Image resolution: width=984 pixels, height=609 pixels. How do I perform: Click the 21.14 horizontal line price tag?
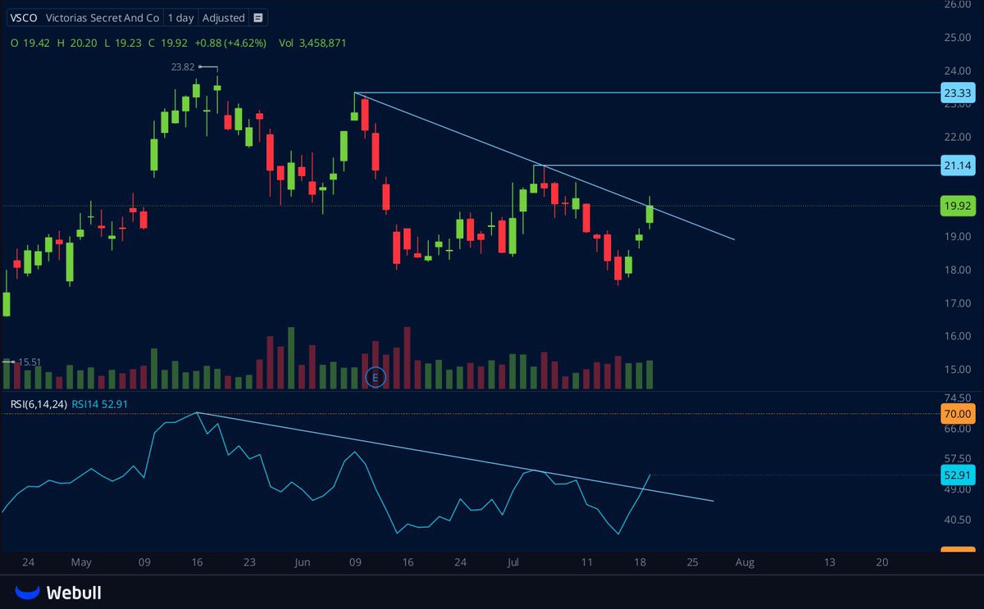(957, 166)
